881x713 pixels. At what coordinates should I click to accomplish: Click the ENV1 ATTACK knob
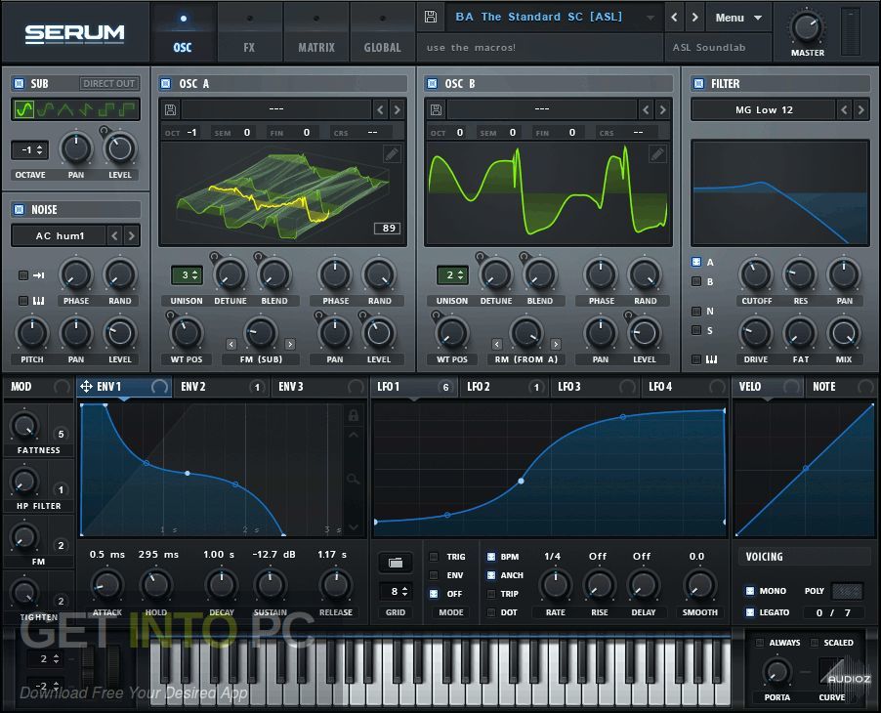(x=106, y=585)
